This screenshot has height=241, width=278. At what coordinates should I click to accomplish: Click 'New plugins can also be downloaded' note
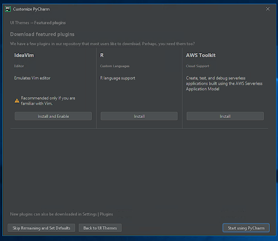tap(61, 214)
